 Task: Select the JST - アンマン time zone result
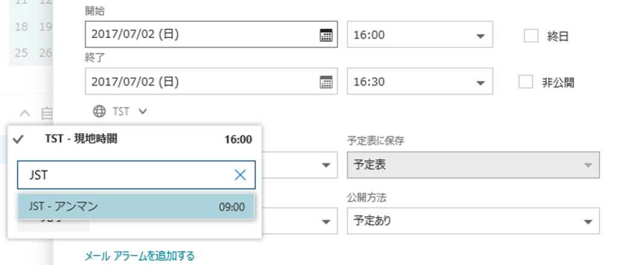click(x=136, y=207)
